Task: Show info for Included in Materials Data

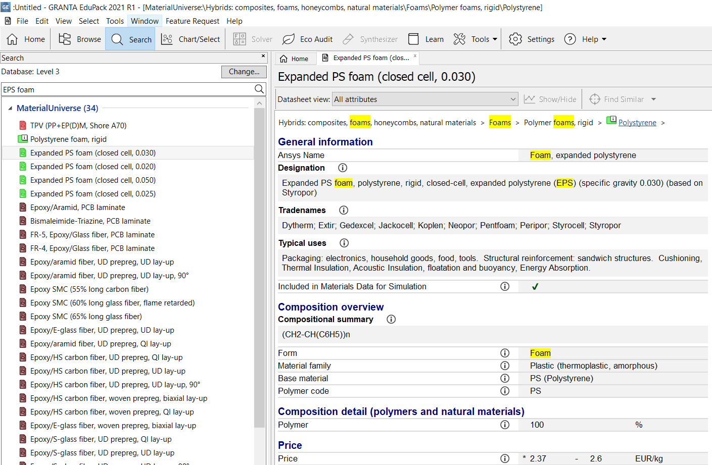Action: (x=505, y=286)
